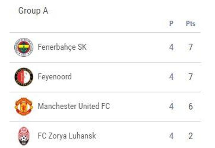Select Manchester United's points value 6

tap(190, 106)
